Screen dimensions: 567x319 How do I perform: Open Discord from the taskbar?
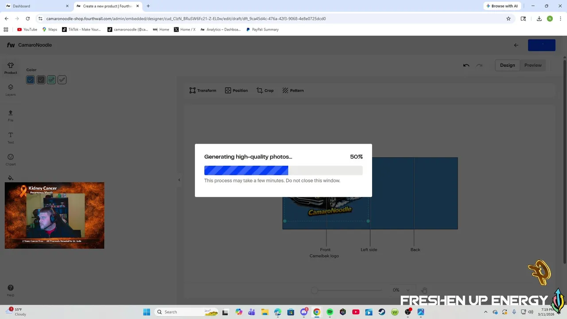click(303, 312)
